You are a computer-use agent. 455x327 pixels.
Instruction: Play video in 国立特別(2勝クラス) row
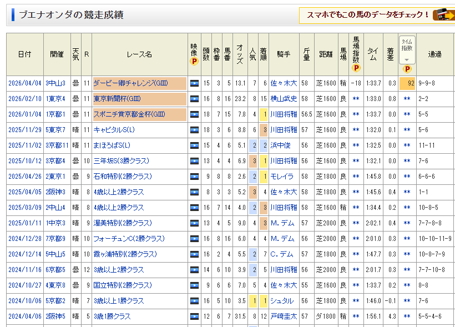[x=194, y=285]
